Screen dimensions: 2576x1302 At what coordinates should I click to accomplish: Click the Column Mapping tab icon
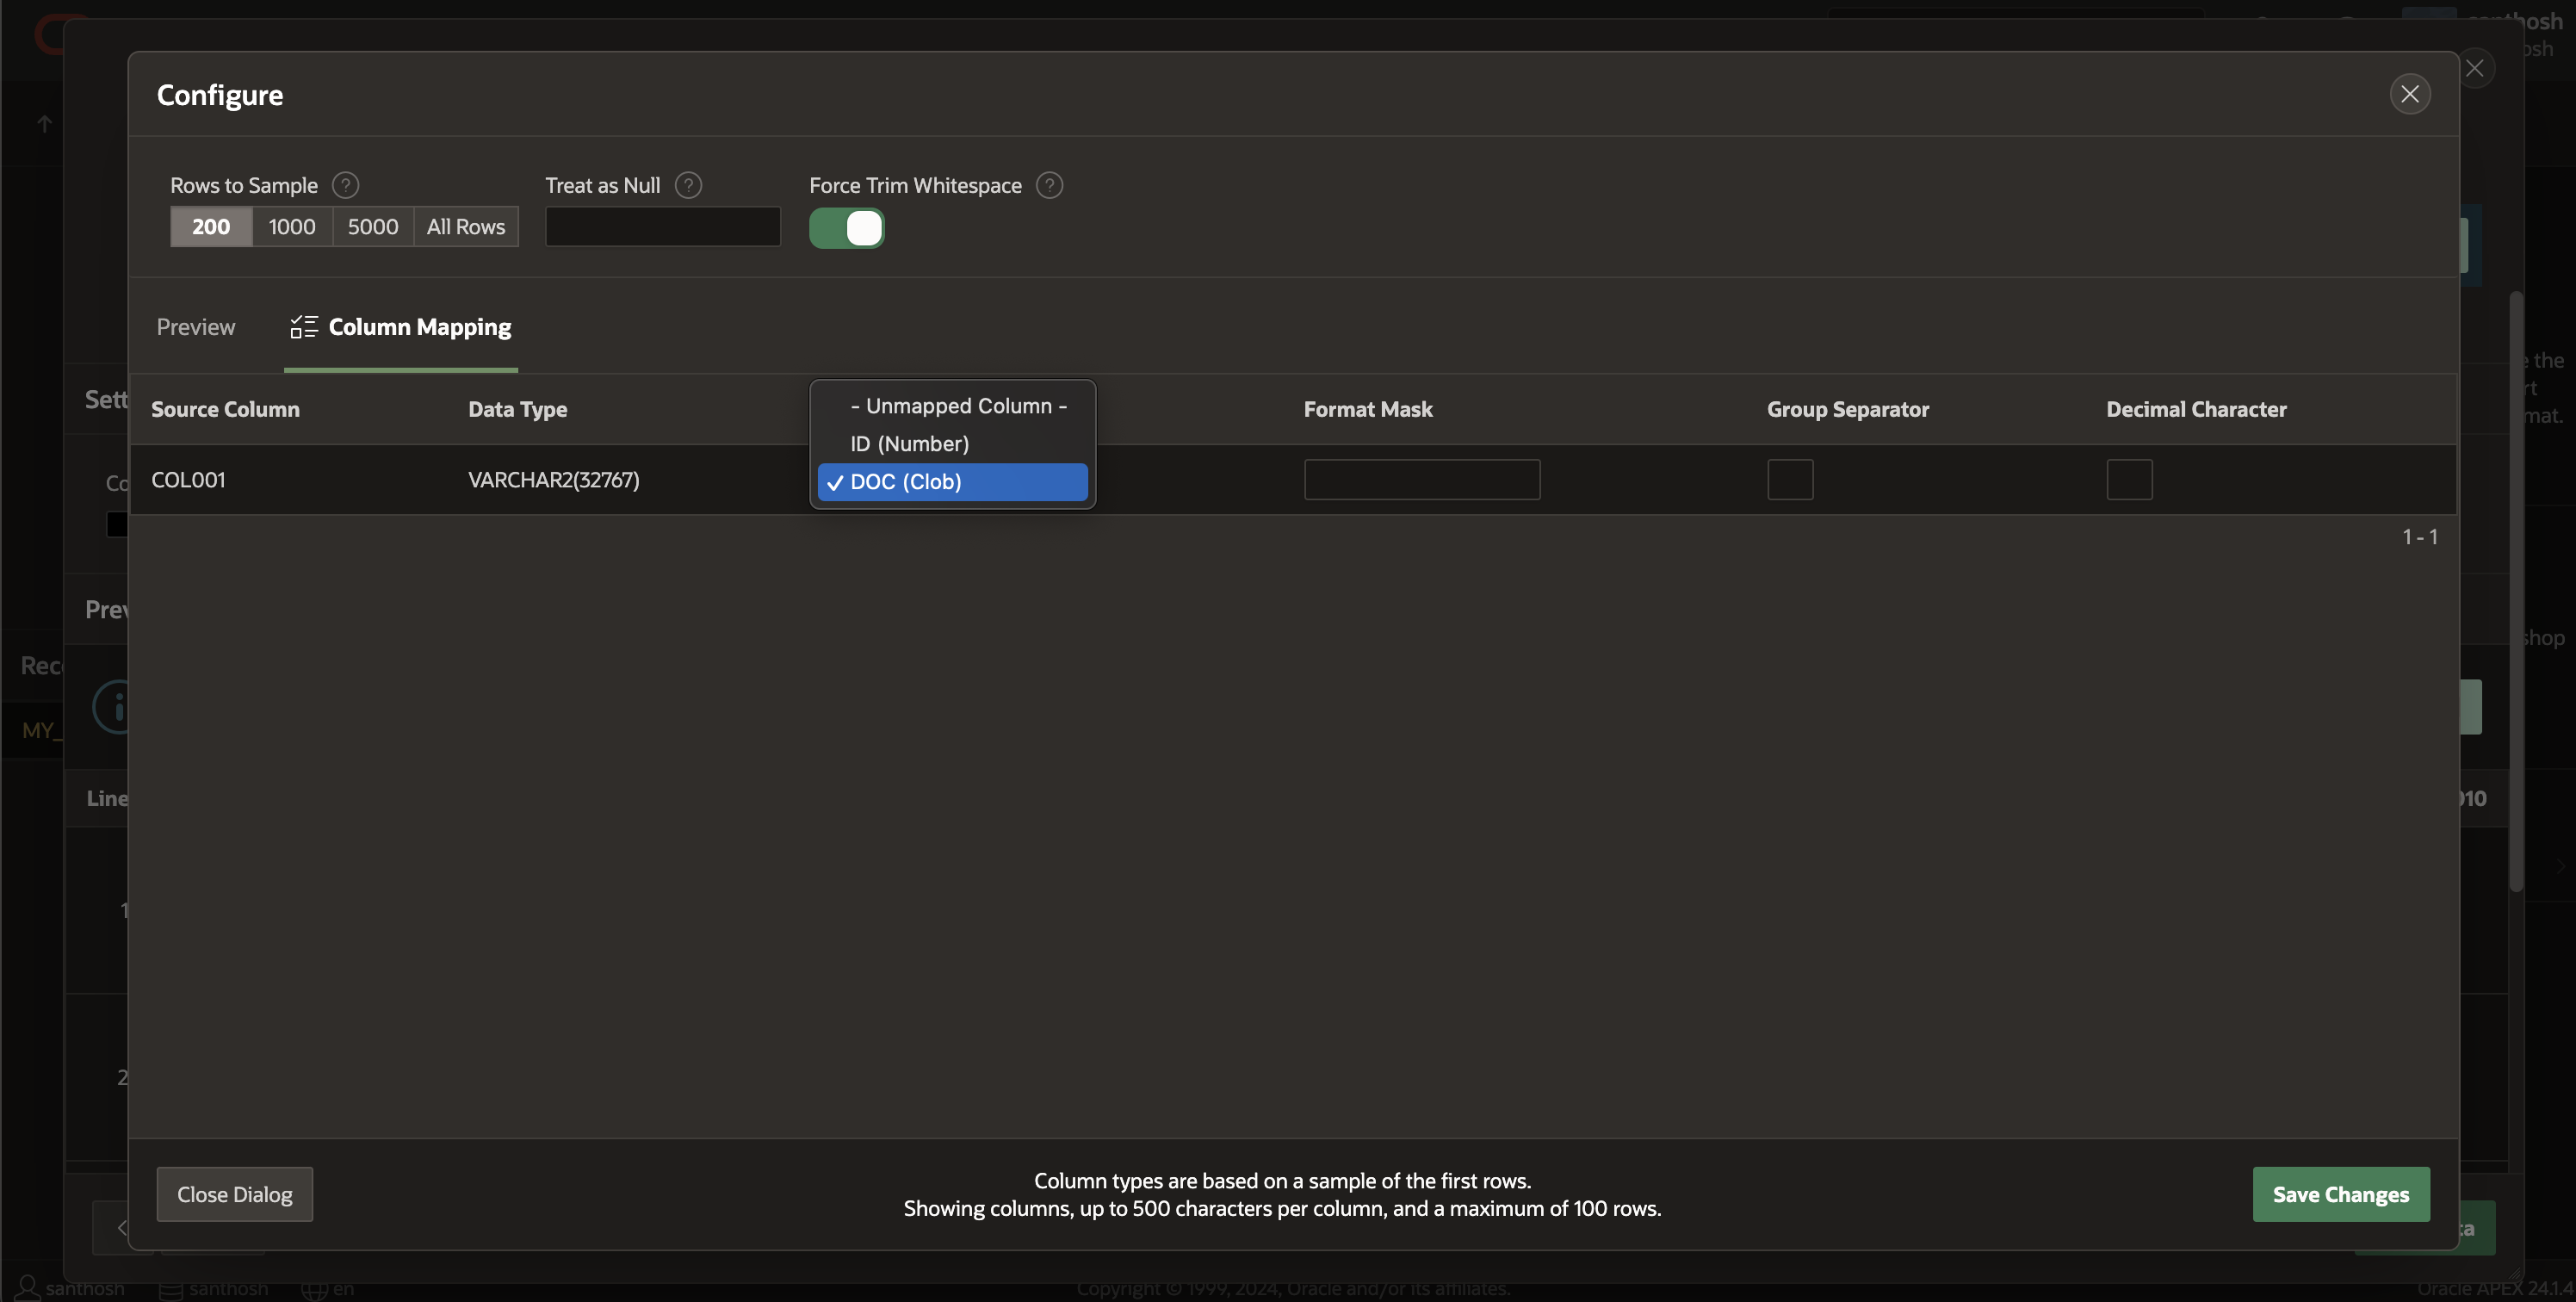(x=303, y=327)
